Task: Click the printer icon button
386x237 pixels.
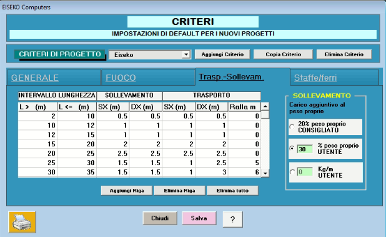Action: tap(22, 222)
